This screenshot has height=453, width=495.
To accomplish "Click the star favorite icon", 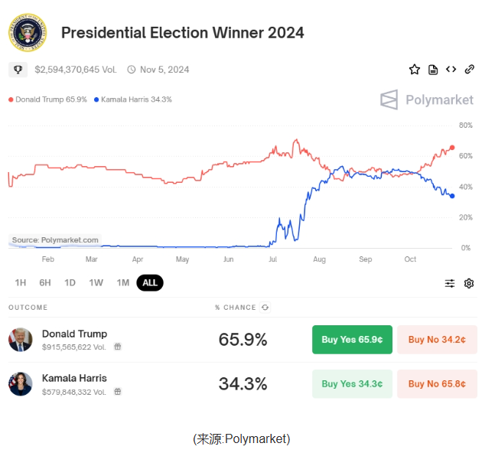I will (x=414, y=70).
